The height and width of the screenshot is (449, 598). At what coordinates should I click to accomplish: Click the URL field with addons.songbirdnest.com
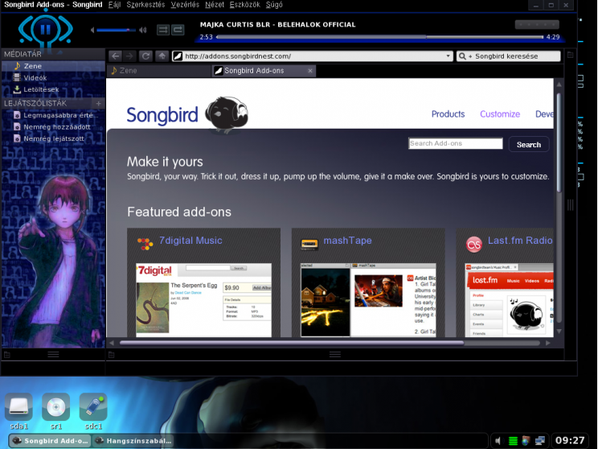[x=312, y=56]
